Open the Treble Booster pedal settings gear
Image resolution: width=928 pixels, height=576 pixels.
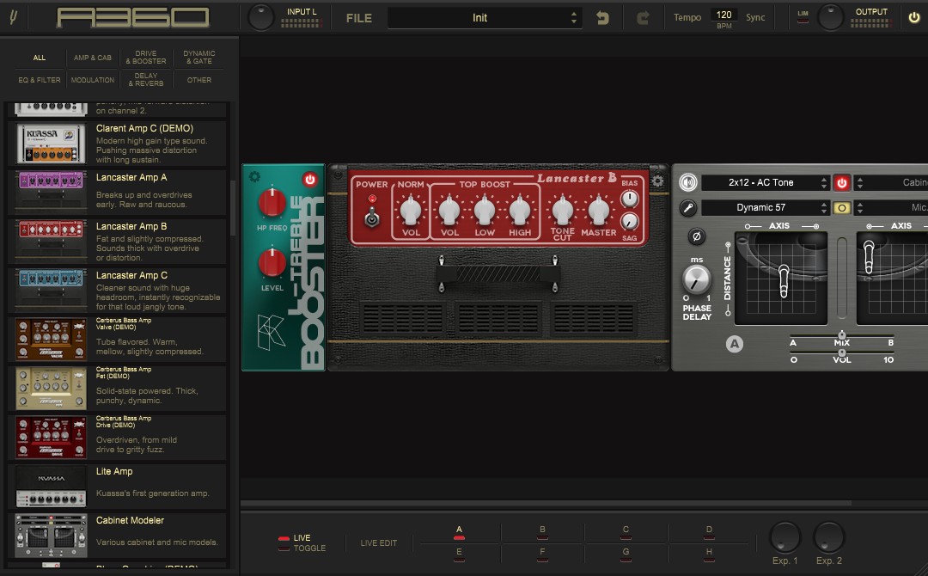(254, 176)
